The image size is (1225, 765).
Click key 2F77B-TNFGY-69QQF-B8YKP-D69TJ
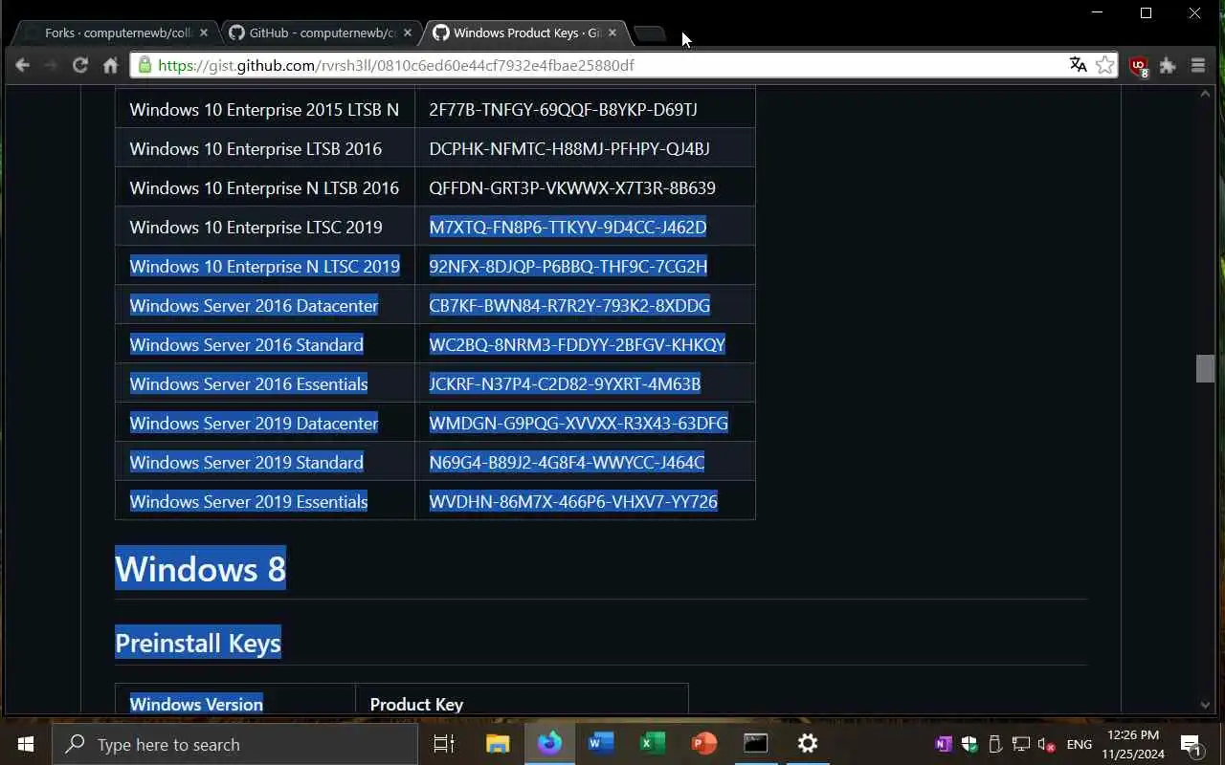(x=563, y=109)
